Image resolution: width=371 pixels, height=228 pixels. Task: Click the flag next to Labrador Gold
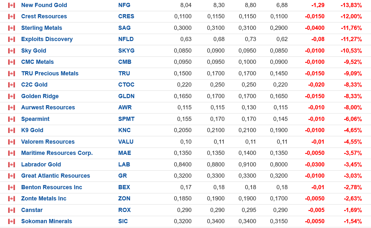click(12, 165)
